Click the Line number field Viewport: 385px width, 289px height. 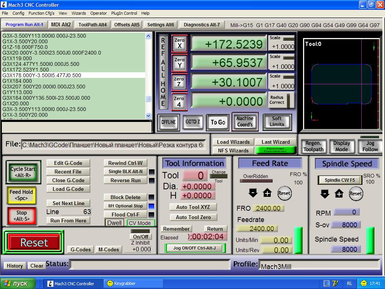[76, 211]
